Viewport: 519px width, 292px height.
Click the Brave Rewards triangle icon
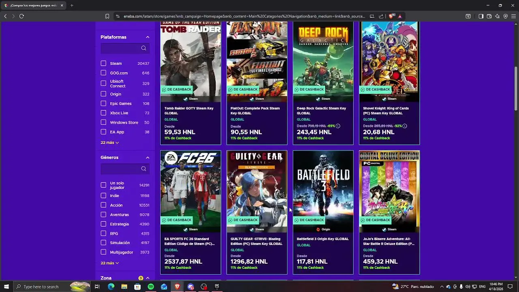pyautogui.click(x=400, y=16)
